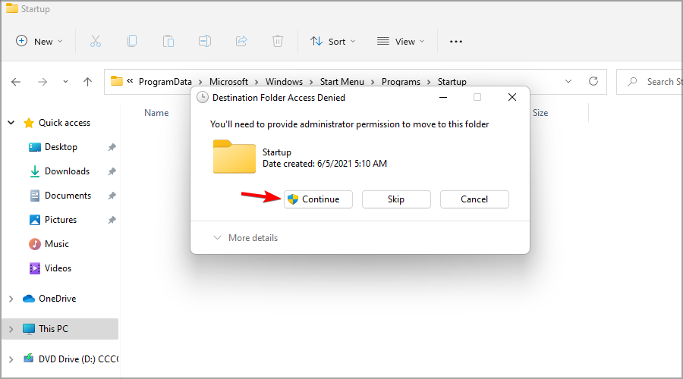Go forward with the right arrow
Image resolution: width=683 pixels, height=379 pixels.
pyautogui.click(x=42, y=82)
